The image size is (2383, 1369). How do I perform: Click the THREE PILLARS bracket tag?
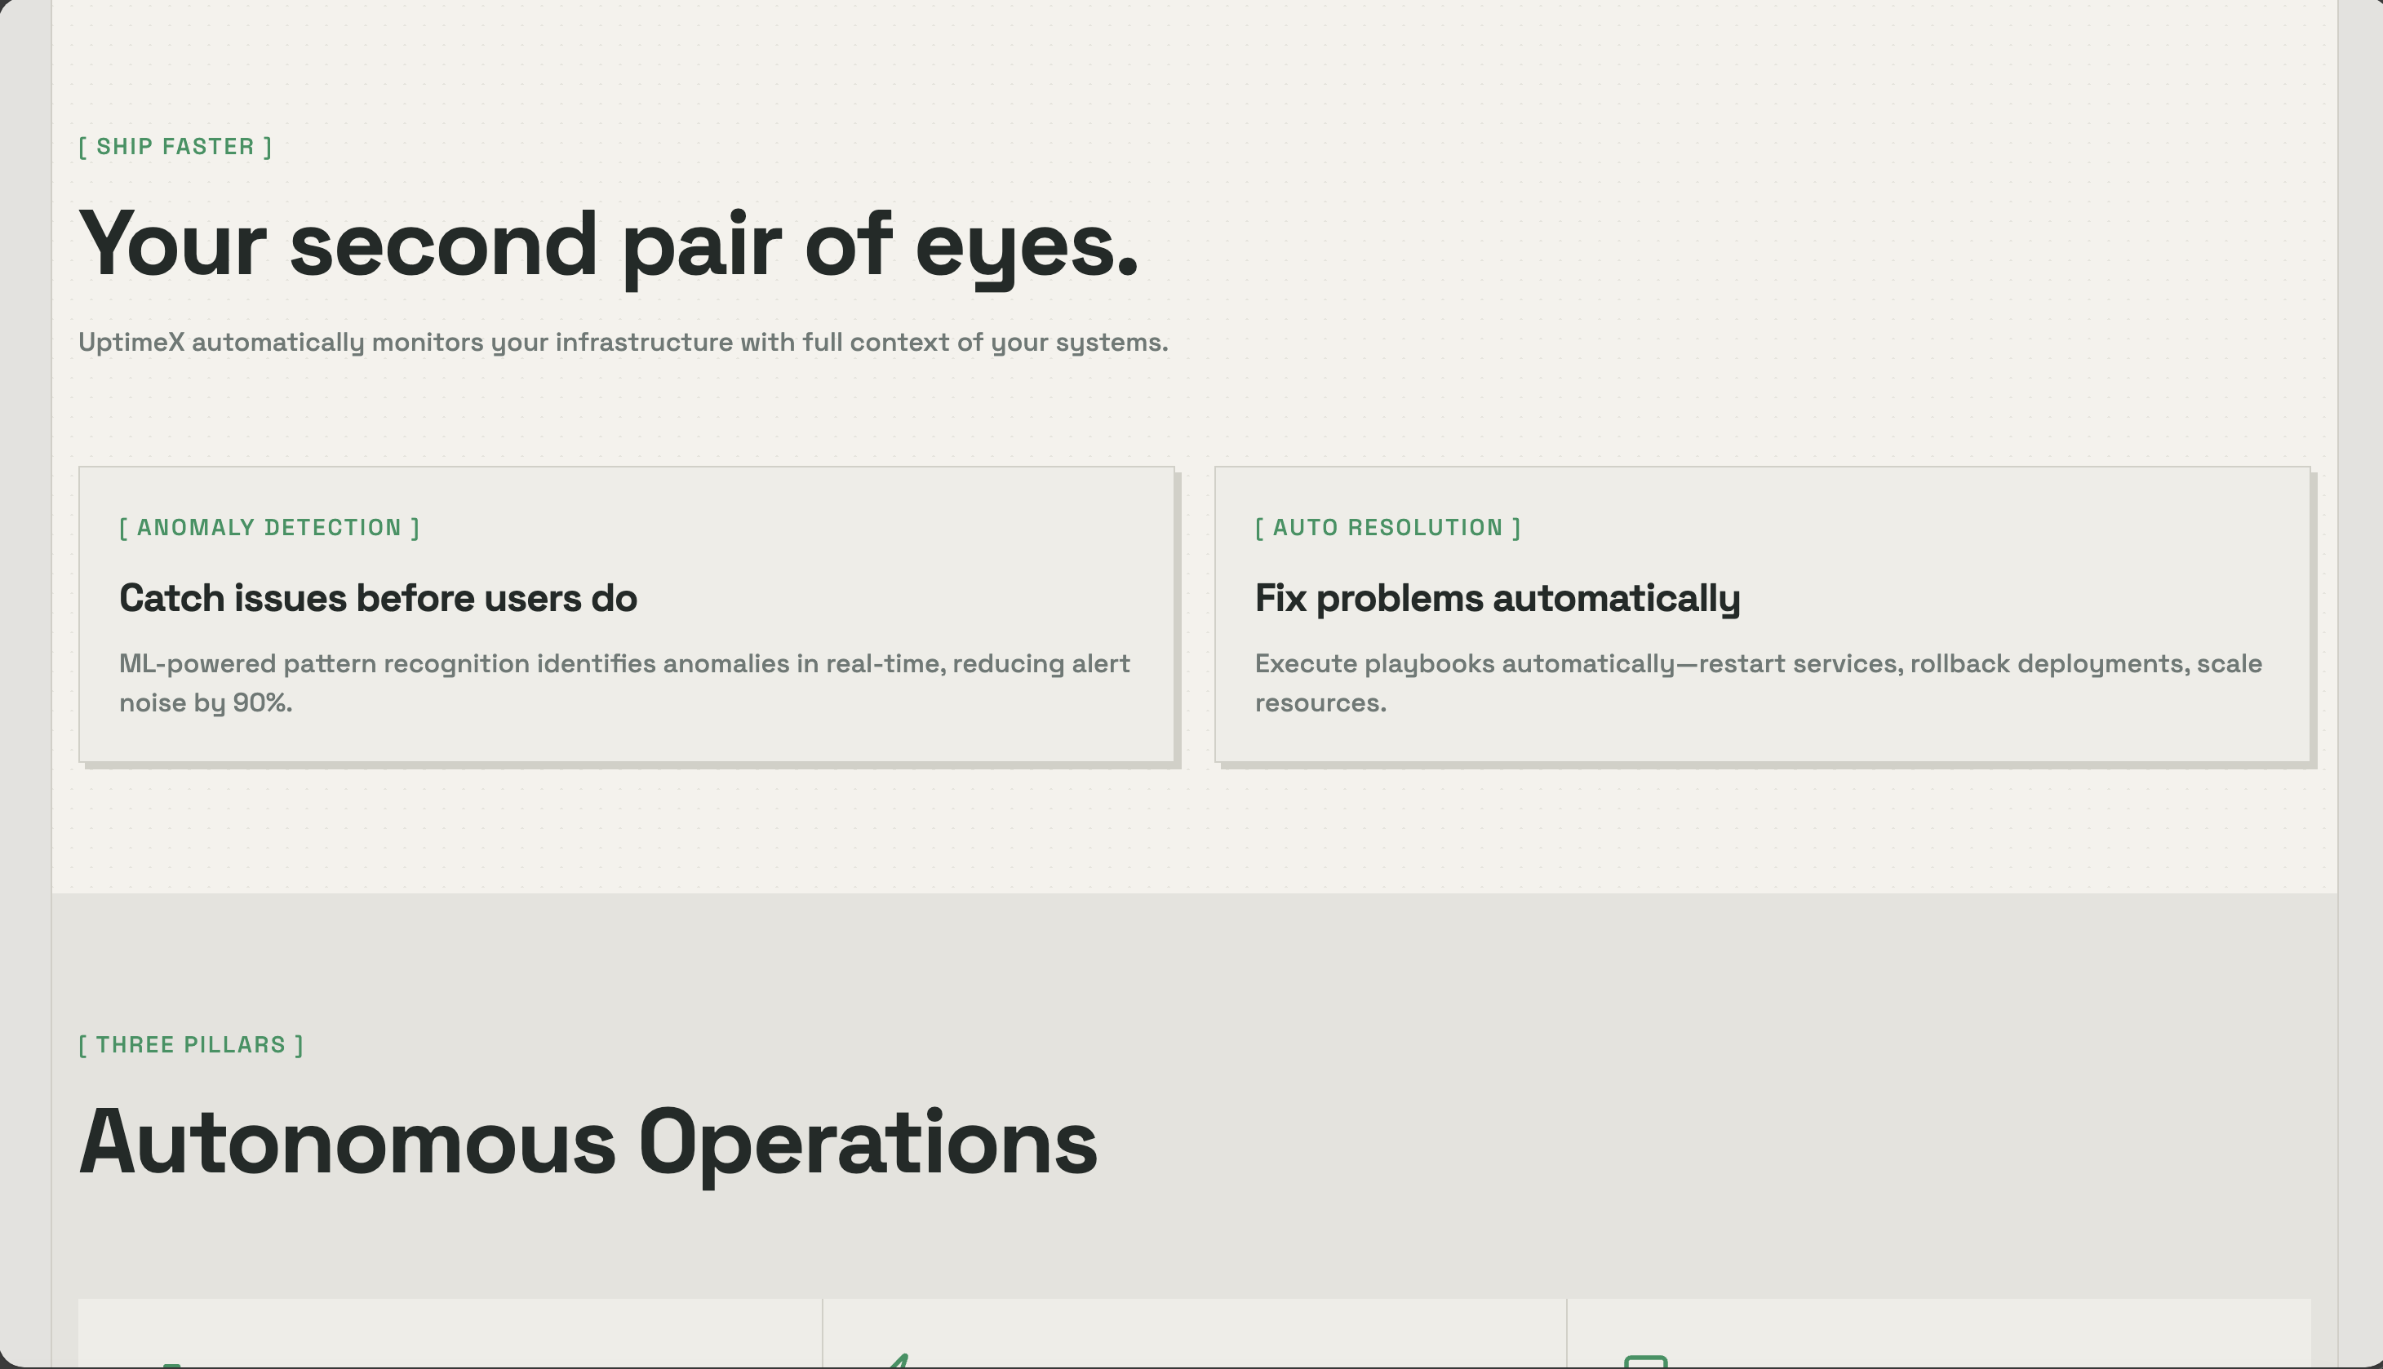(x=191, y=1044)
